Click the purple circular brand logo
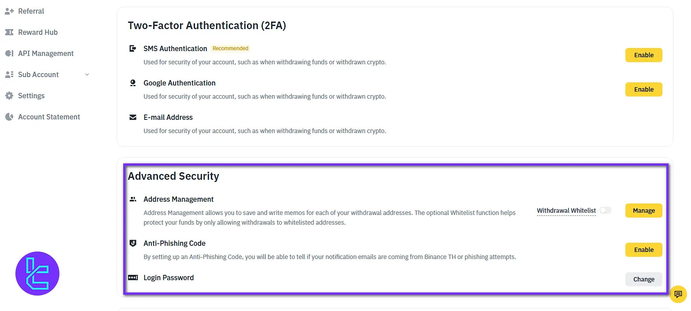 (x=37, y=274)
